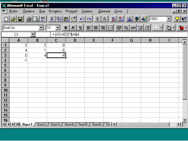Paste with the clipboard icon
Screen dimensions: 188x141
[66, 19]
